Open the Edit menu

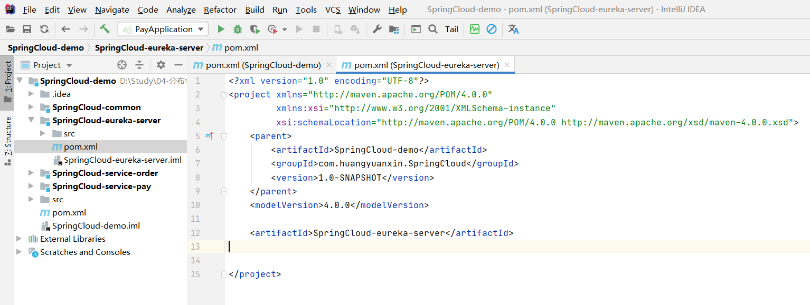pos(52,9)
